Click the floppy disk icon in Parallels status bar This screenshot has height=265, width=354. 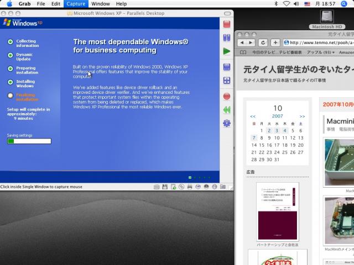[x=165, y=187]
